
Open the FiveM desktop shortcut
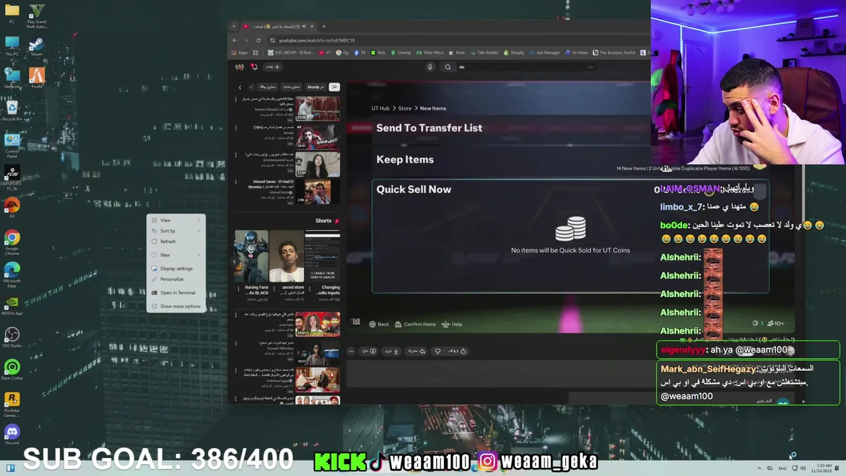click(36, 77)
